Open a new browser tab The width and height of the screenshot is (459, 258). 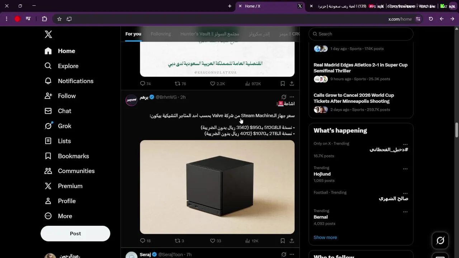[x=230, y=6]
